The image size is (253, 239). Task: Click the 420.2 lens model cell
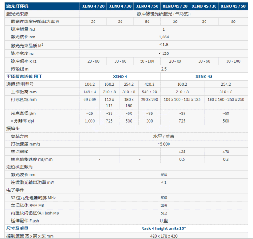(x=149, y=84)
